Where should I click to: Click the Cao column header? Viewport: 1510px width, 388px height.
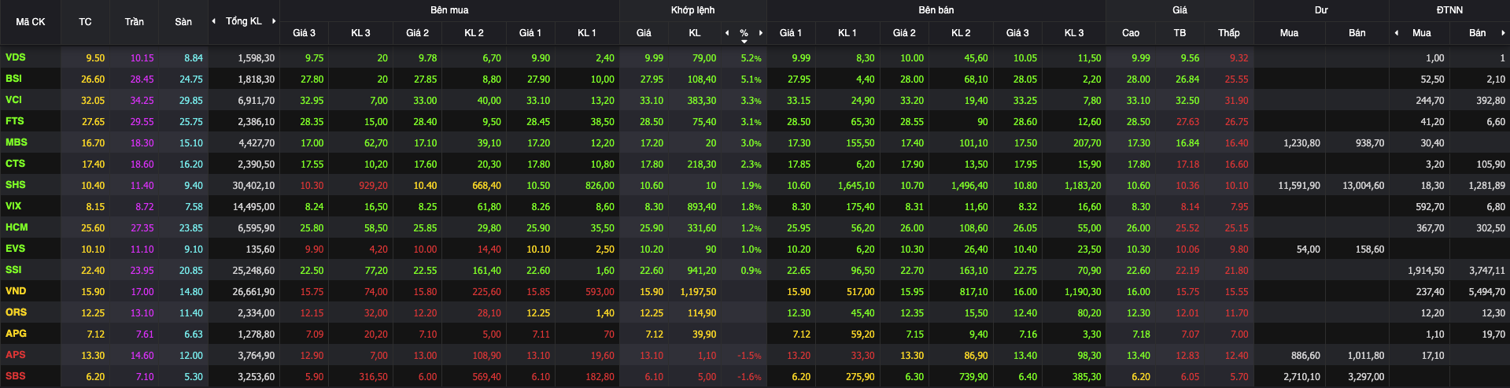pyautogui.click(x=1131, y=33)
